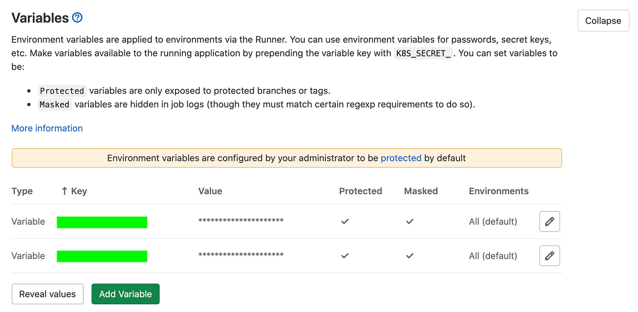Open the More information link
The image size is (638, 312).
point(47,128)
